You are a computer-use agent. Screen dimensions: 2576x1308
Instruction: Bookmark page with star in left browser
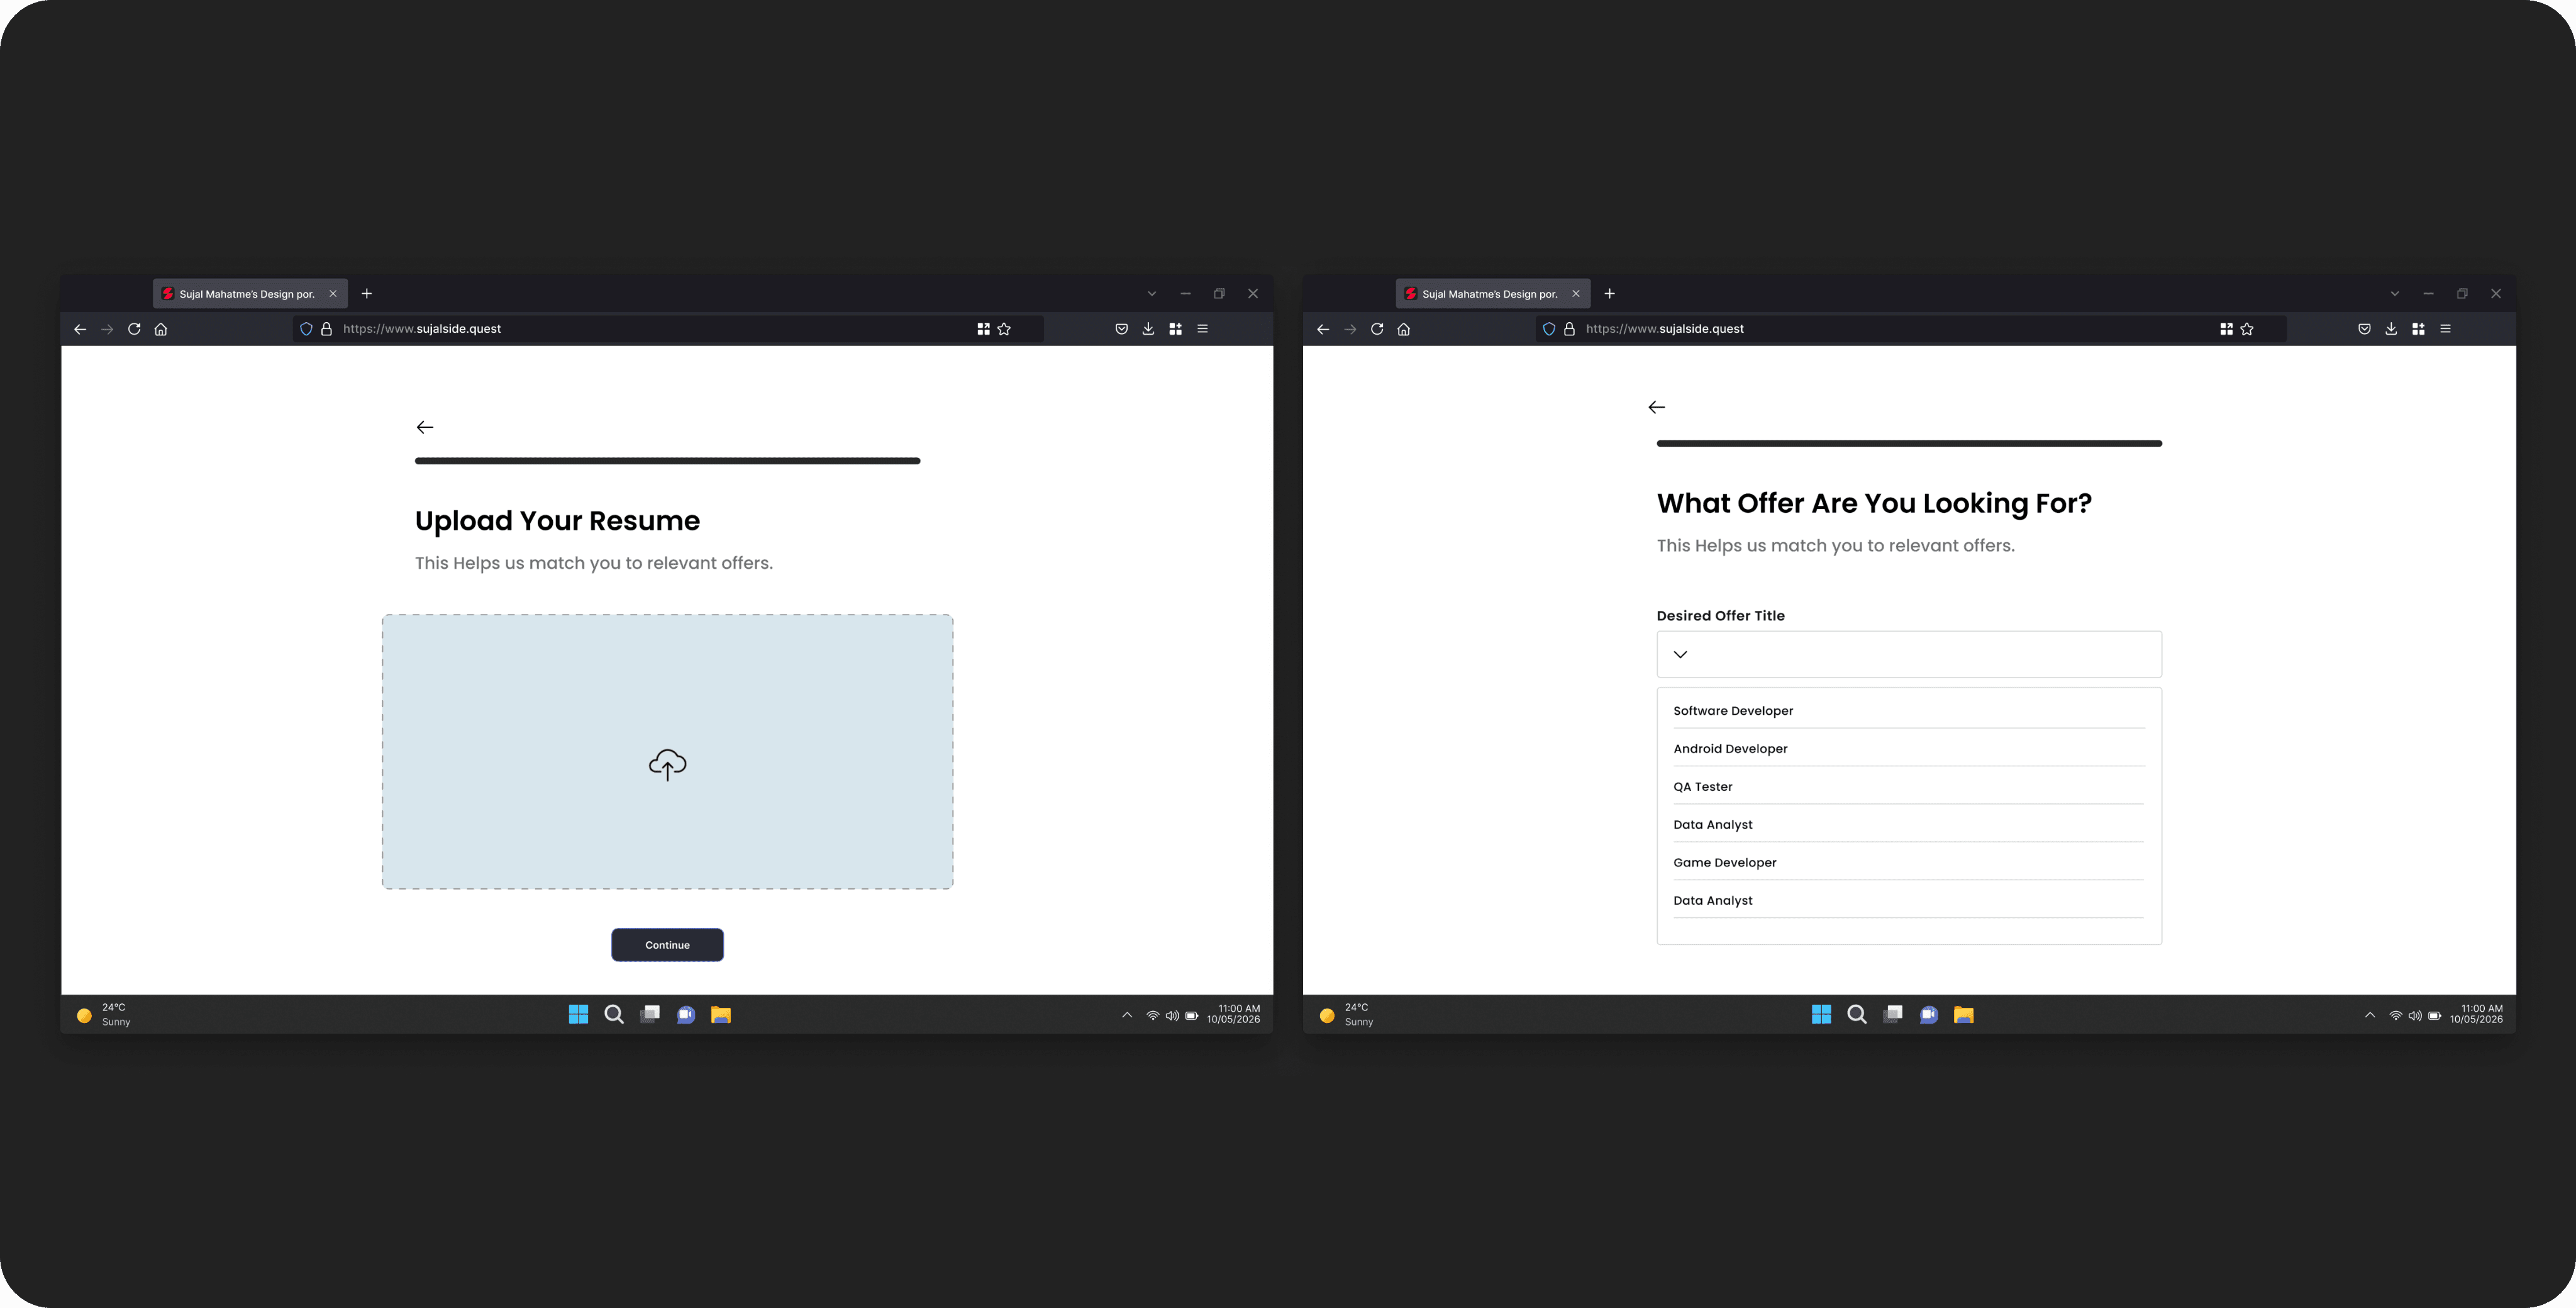point(1004,329)
